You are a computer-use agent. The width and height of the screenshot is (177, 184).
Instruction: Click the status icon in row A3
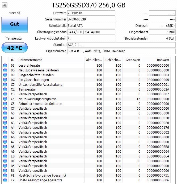pyautogui.click(x=5, y=123)
